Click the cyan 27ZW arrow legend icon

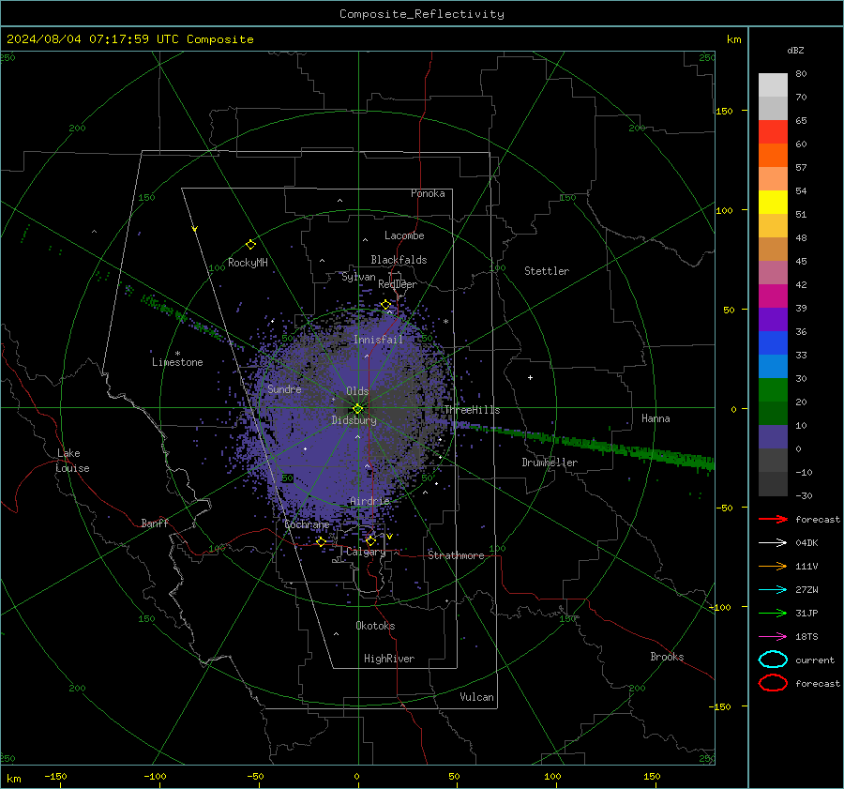[x=773, y=590]
